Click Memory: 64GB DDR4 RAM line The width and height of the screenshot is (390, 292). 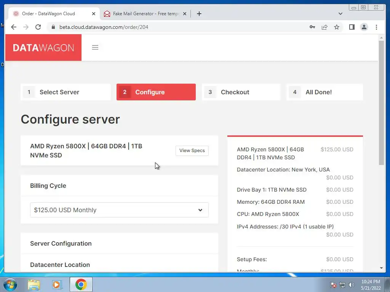point(271,202)
